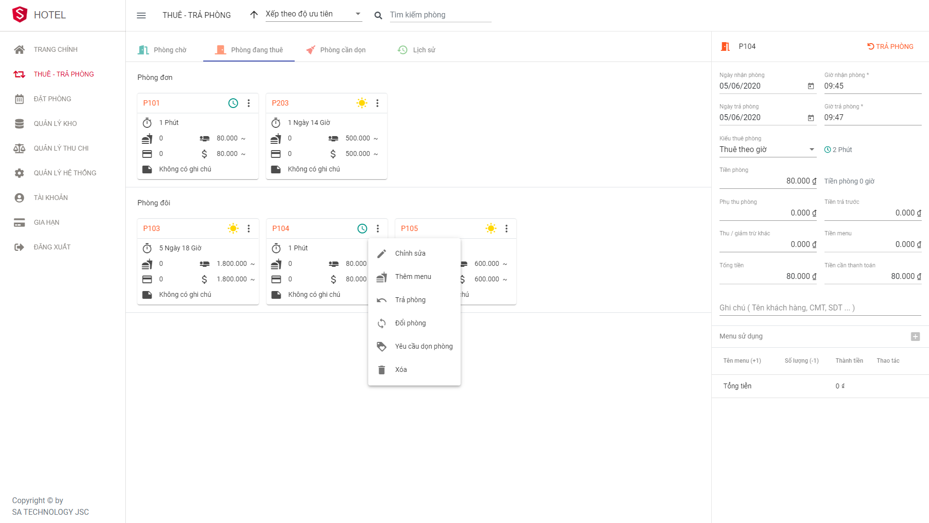Open the checkout date calendar picker
The image size is (929, 523).
point(811,118)
